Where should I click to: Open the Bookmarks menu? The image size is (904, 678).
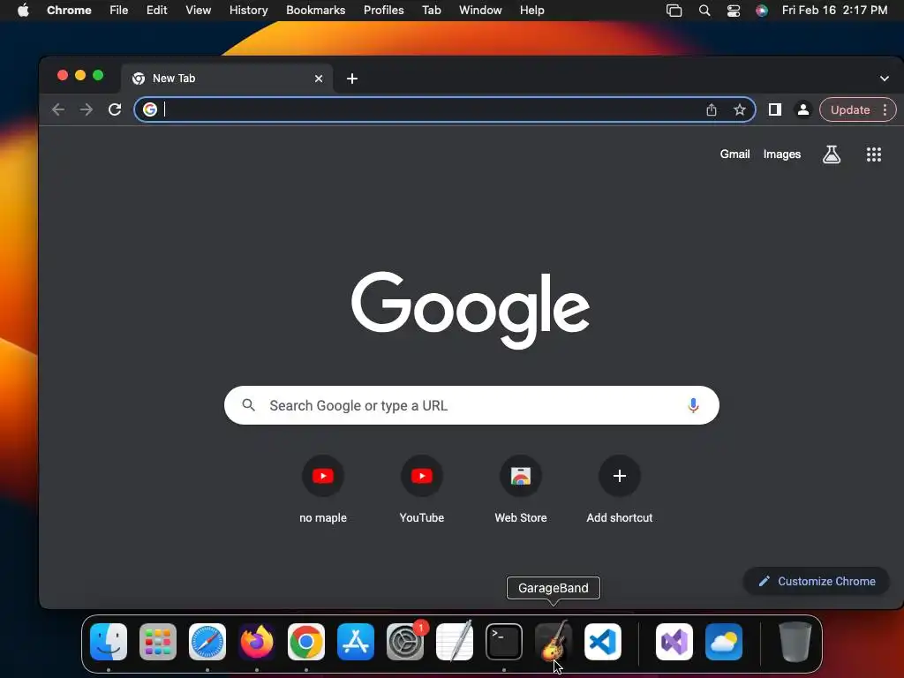click(x=316, y=10)
